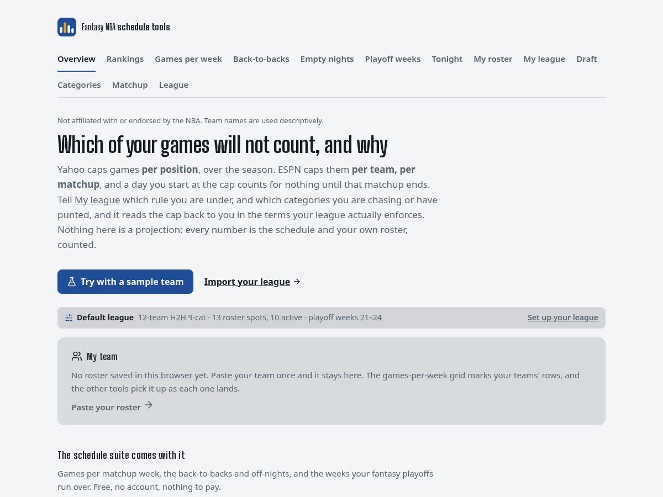Click the "Not affiliated with" disclaimer text
663x497 pixels.
tap(191, 120)
